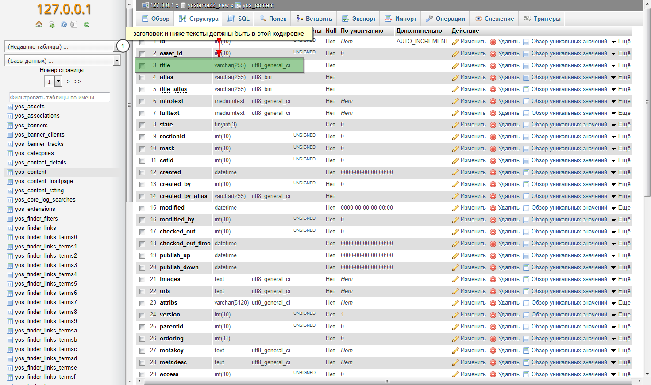Viewport: 651px width, 385px height.
Task: Click server icon in 127.0.0.1 breadcrumb
Action: (x=145, y=5)
